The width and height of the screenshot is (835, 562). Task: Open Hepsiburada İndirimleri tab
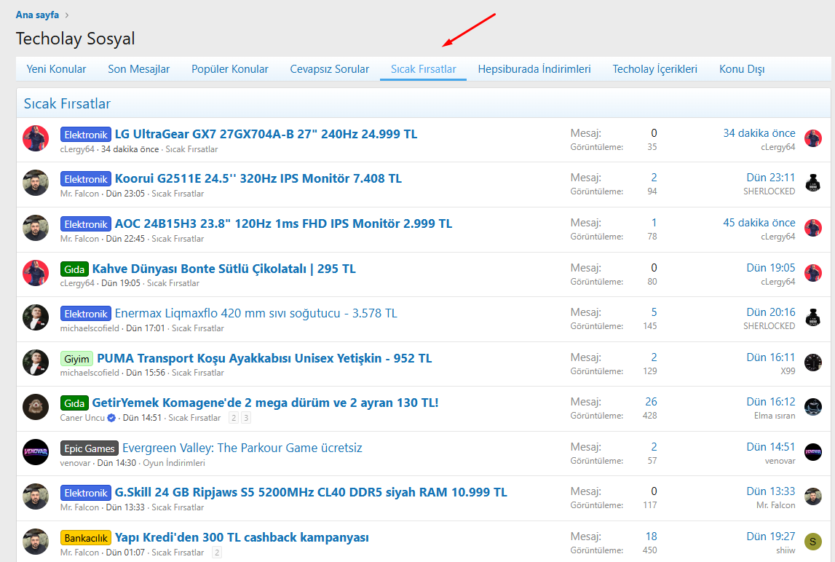point(534,69)
